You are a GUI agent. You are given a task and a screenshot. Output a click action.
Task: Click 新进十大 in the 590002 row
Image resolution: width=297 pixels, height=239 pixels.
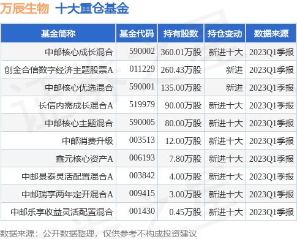point(226,52)
